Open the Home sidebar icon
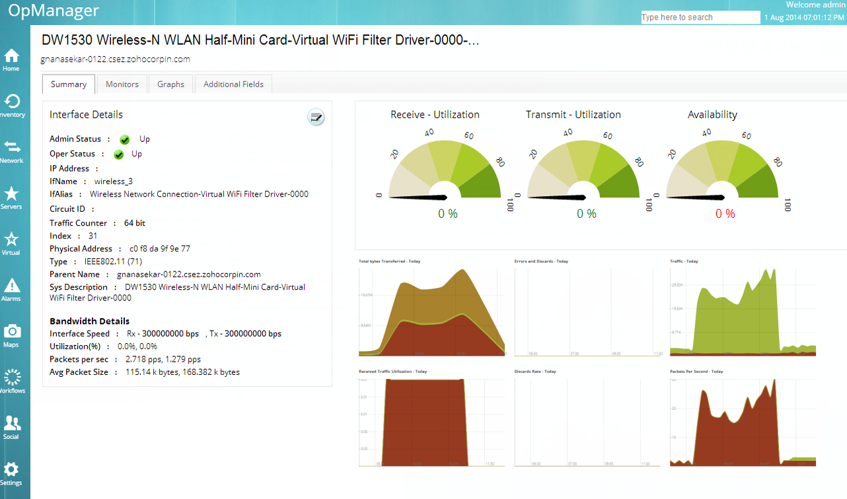This screenshot has width=847, height=499. [x=11, y=59]
